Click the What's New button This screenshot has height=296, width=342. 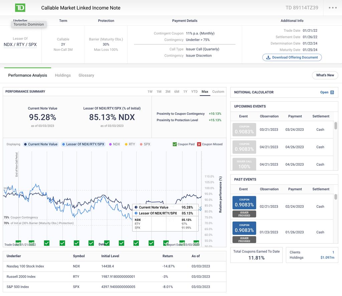325,75
